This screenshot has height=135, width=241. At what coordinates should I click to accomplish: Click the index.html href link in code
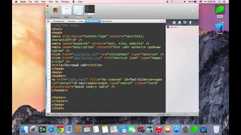[77, 79]
